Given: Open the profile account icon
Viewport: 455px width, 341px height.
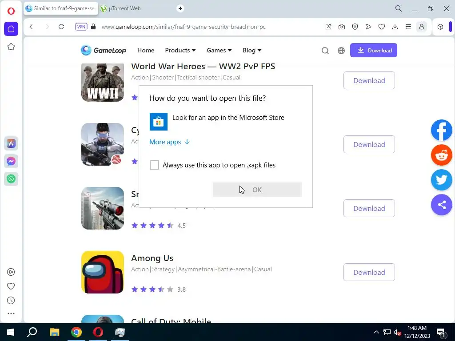Looking at the screenshot, I should [422, 27].
